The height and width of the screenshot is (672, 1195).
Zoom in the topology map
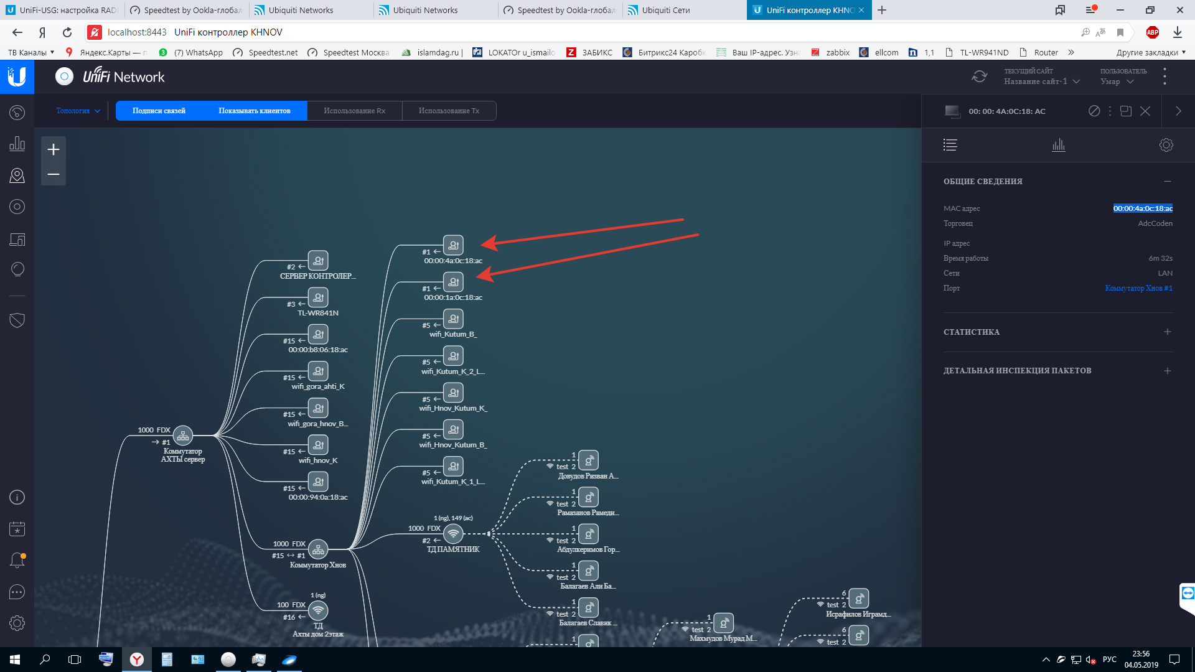tap(54, 149)
